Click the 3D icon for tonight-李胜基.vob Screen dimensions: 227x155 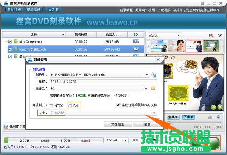[x=136, y=49]
